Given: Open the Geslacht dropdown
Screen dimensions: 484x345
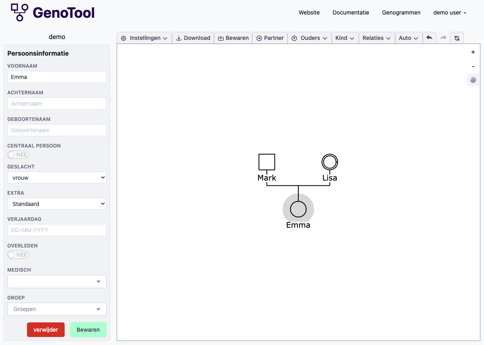Looking at the screenshot, I should 57,177.
